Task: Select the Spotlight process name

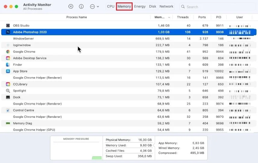Action: click(x=20, y=91)
